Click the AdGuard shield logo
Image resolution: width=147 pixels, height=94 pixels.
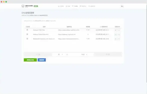coord(23,6)
